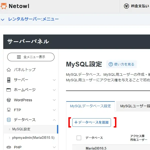150x150 pixels.
Task: Tick the select-all checkbox in the データベース header
Action: 79,138
